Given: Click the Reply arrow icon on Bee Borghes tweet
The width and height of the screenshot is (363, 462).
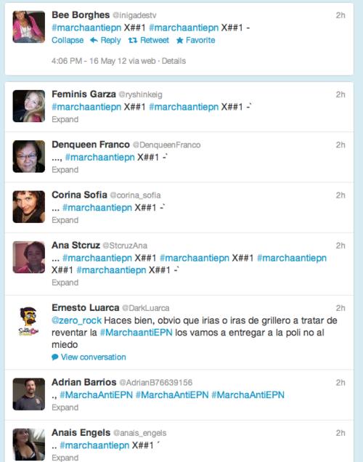Looking at the screenshot, I should tap(94, 41).
